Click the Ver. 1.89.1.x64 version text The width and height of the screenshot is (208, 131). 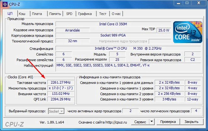point(52,122)
